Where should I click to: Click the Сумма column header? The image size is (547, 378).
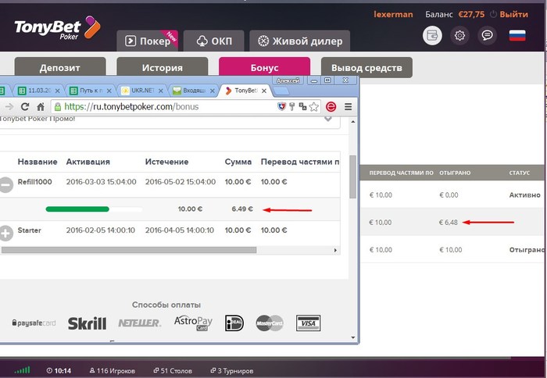[x=238, y=162]
